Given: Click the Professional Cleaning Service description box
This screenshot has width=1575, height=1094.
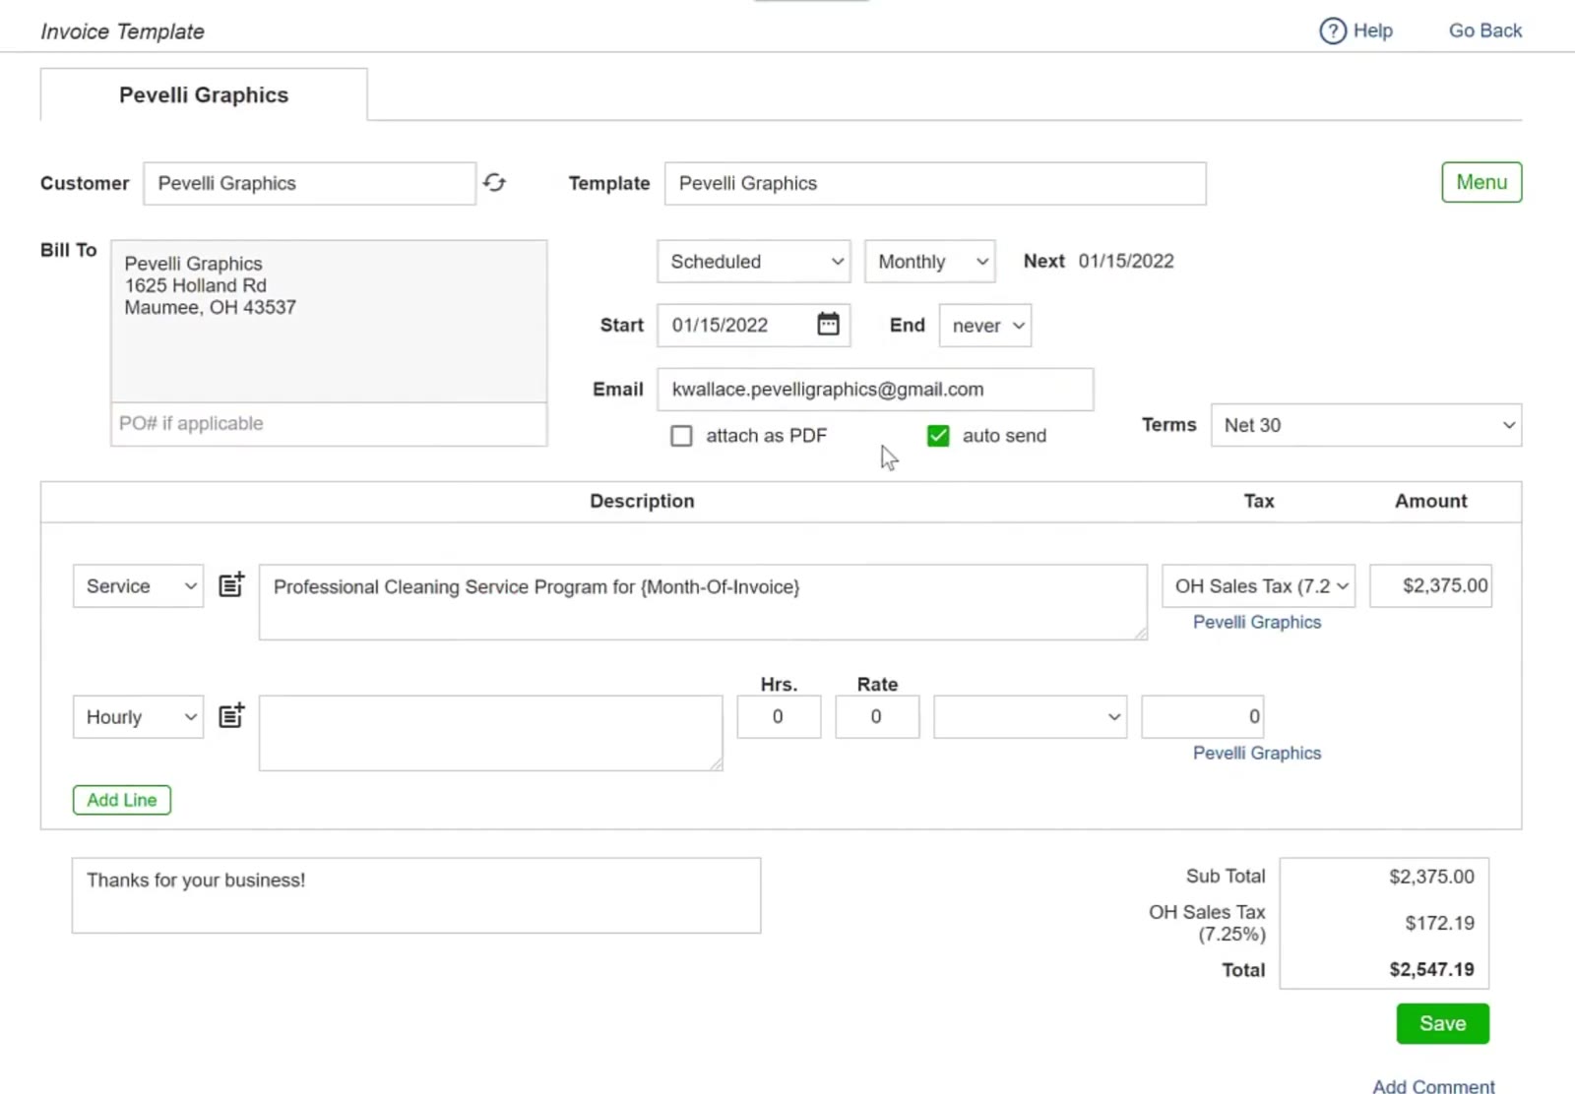Looking at the screenshot, I should point(703,602).
